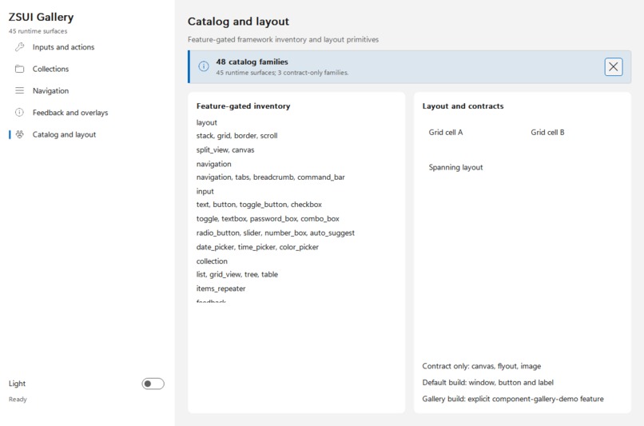Image resolution: width=644 pixels, height=426 pixels.
Task: Click the 'collection' category label
Action: [212, 261]
